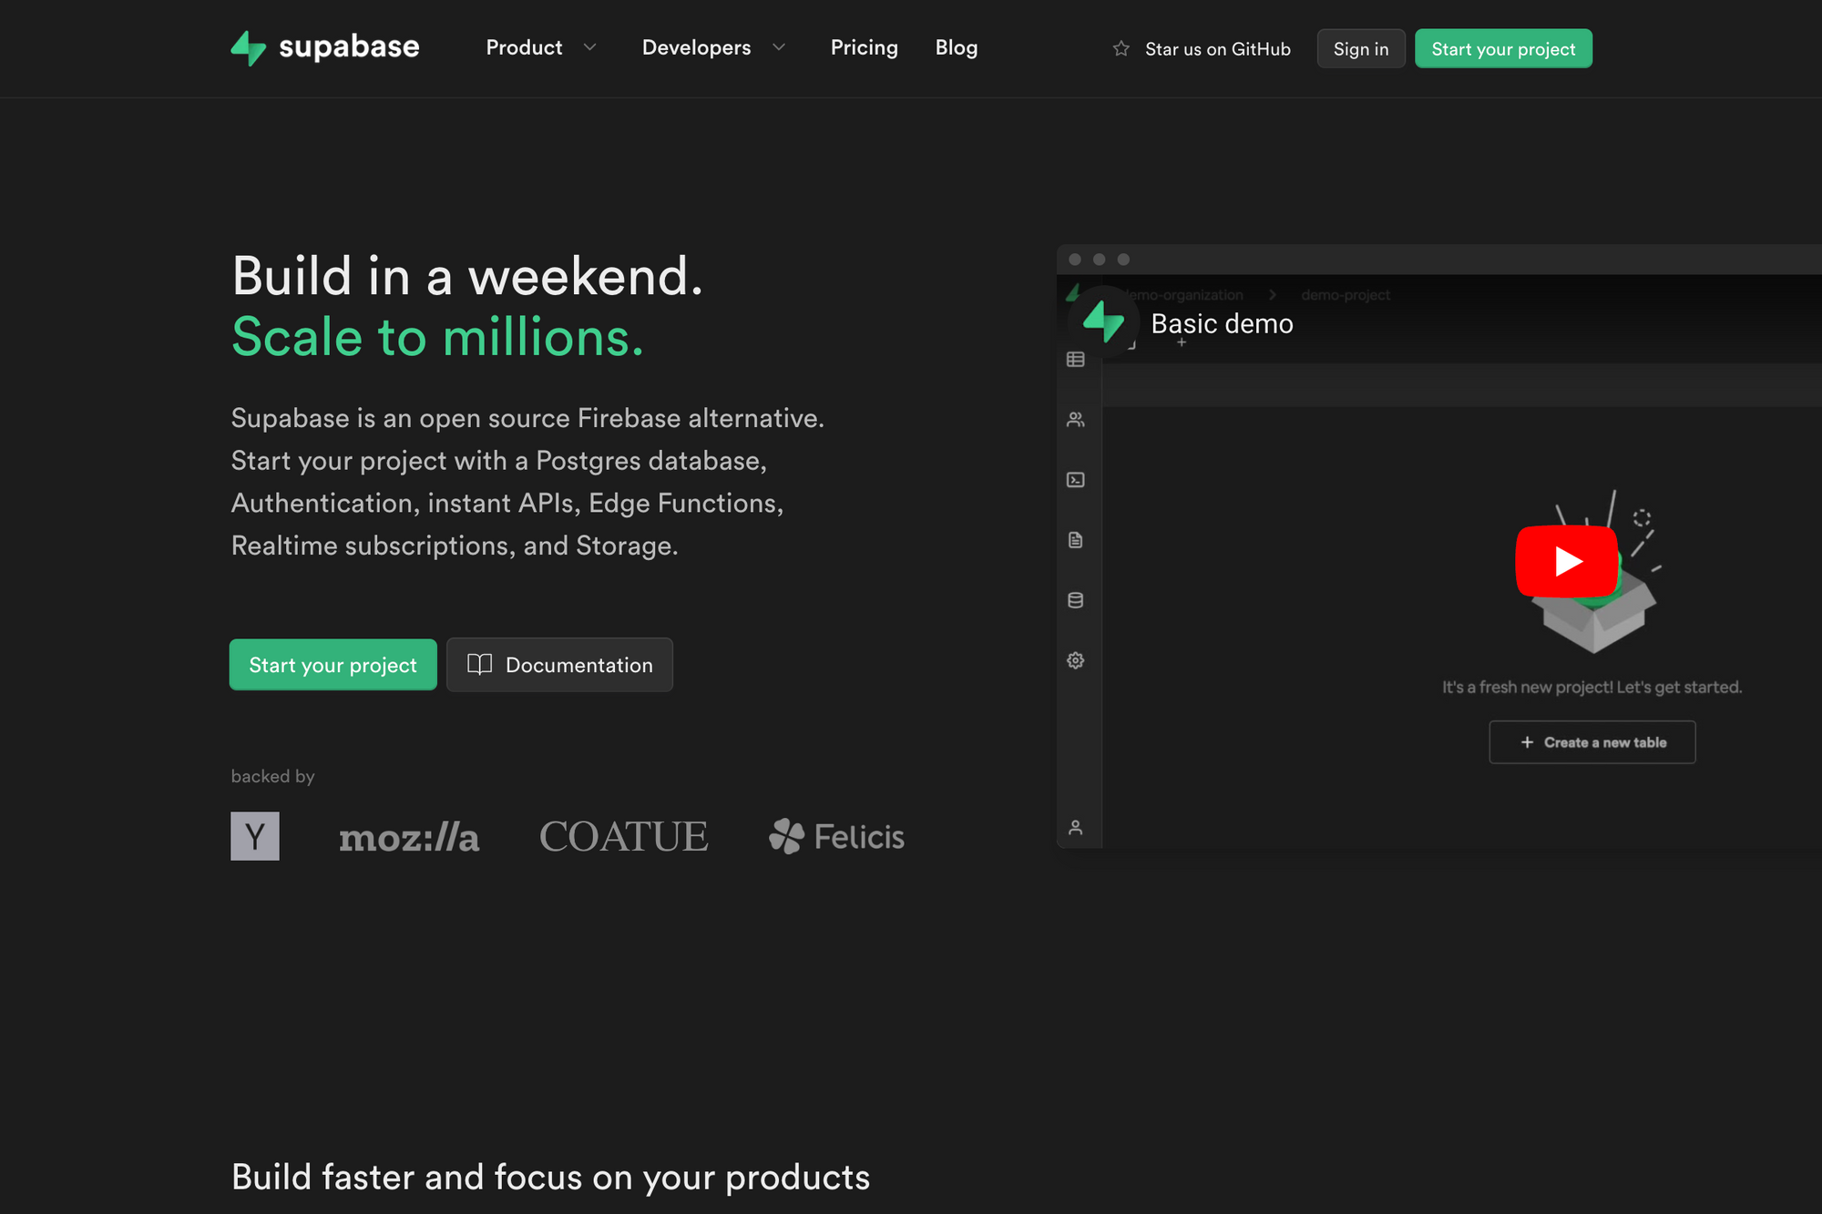The width and height of the screenshot is (1822, 1214).
Task: Open the users auth icon in demo sidebar
Action: 1076,420
